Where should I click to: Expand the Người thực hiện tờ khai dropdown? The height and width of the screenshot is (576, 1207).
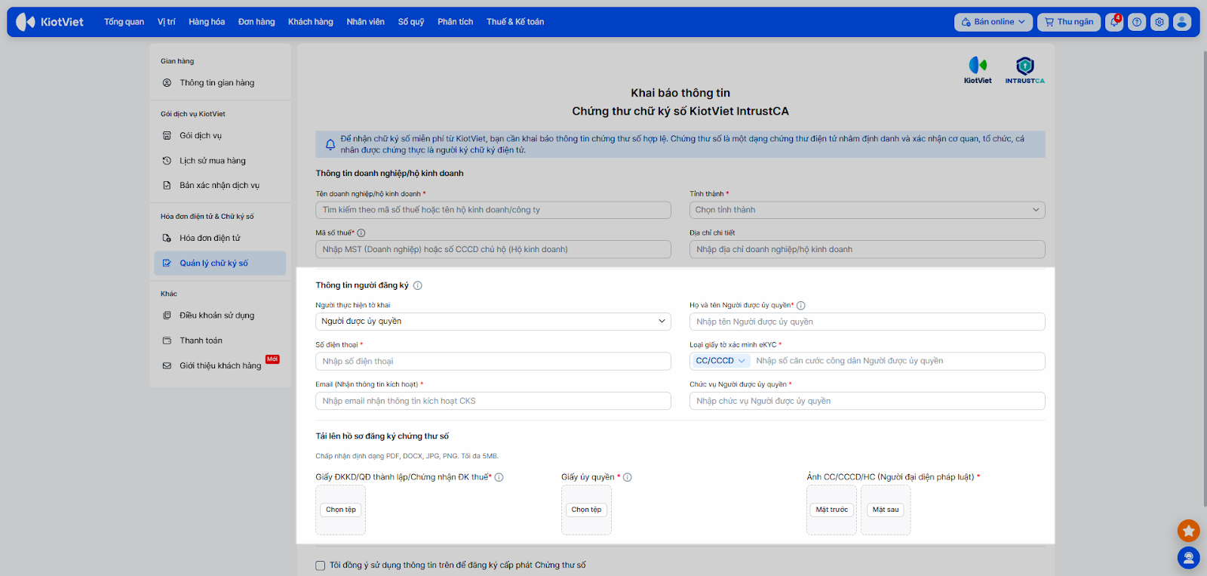tap(493, 322)
